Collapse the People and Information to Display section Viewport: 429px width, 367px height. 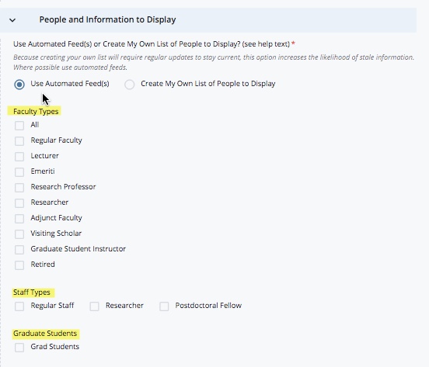pos(12,20)
